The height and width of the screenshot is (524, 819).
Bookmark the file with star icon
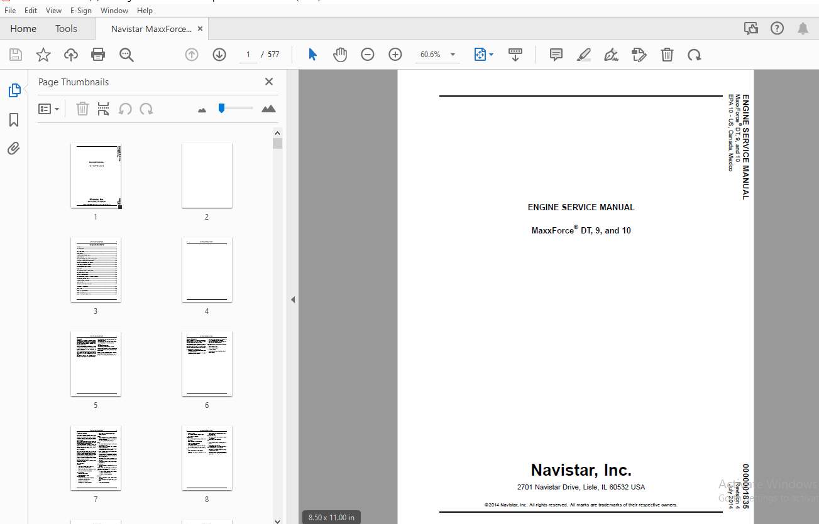[x=43, y=55]
